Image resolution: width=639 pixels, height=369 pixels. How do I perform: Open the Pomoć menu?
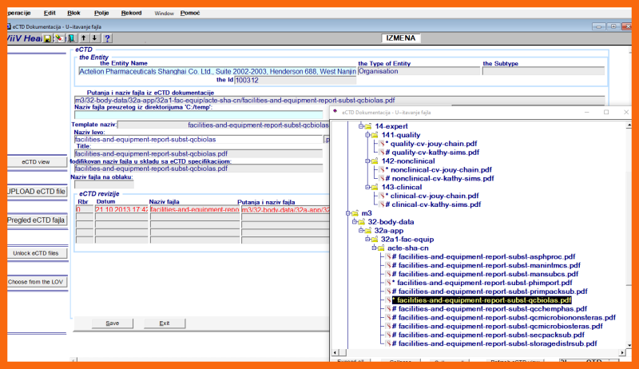coord(190,13)
